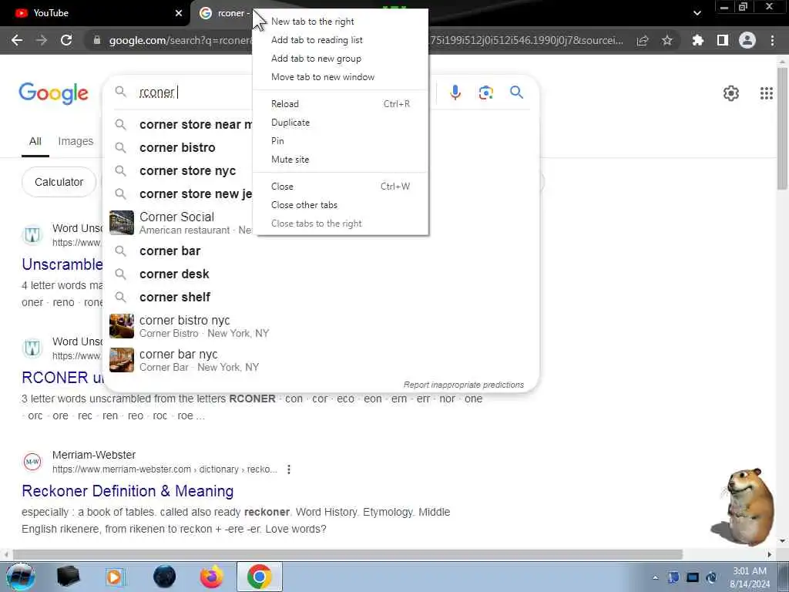Screen dimensions: 789x592
Task: Choose 'Add tab to new group'
Action: click(x=340, y=59)
